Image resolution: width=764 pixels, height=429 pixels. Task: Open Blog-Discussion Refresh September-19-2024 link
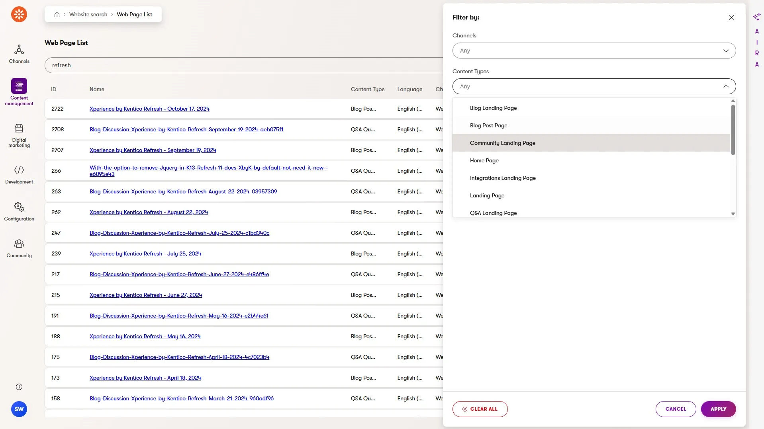[186, 129]
